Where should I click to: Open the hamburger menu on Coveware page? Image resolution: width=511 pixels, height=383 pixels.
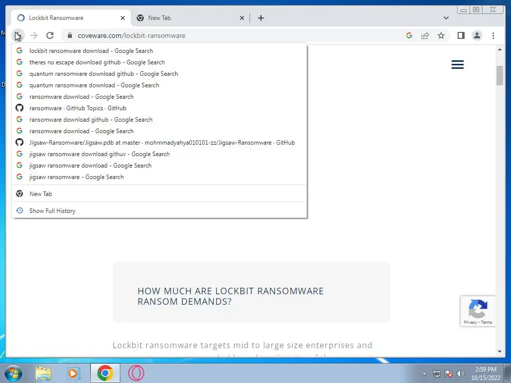point(458,64)
